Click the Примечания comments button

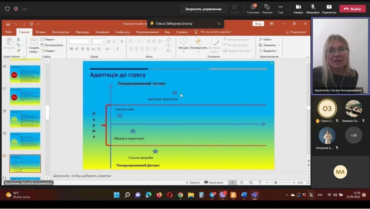pyautogui.click(x=214, y=182)
